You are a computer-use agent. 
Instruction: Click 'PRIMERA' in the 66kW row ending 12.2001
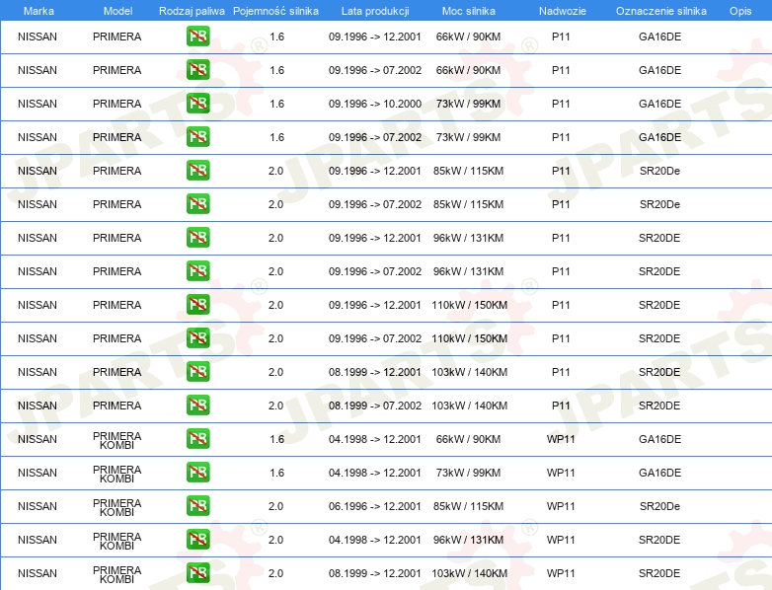(x=117, y=37)
